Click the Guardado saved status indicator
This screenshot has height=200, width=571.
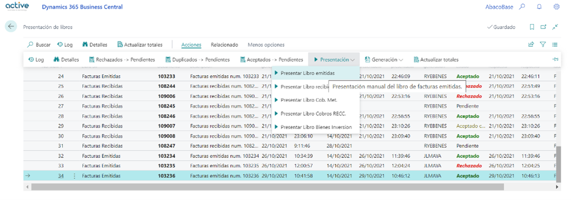[x=501, y=27]
